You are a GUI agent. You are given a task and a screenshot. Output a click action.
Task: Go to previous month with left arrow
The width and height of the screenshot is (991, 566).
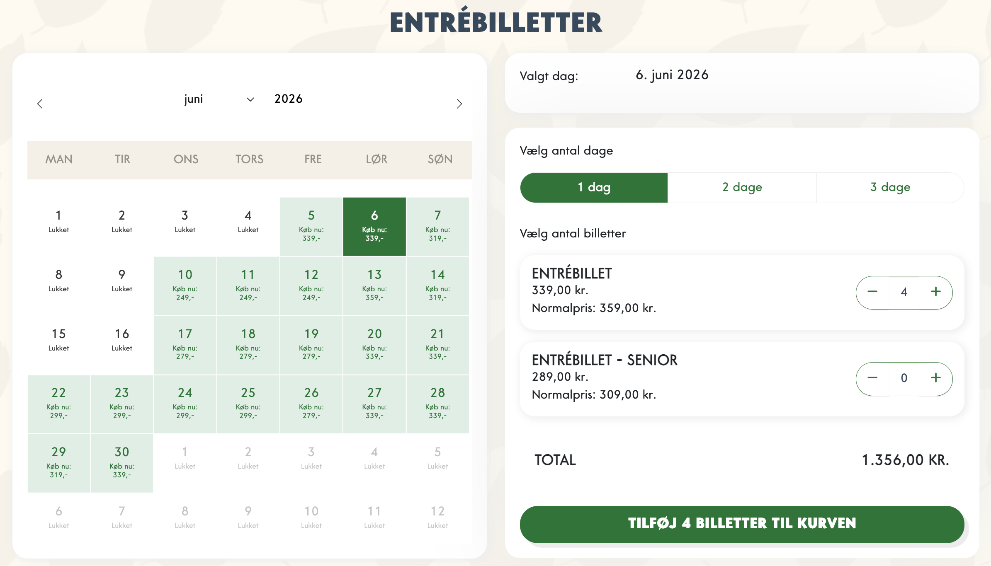[40, 104]
